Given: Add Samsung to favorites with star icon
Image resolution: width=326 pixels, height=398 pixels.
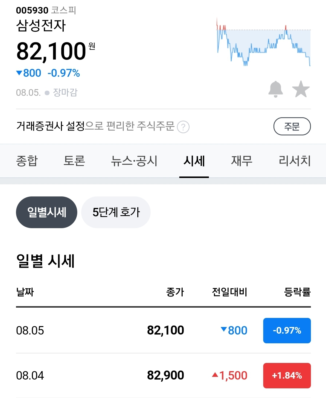Looking at the screenshot, I should [x=301, y=89].
